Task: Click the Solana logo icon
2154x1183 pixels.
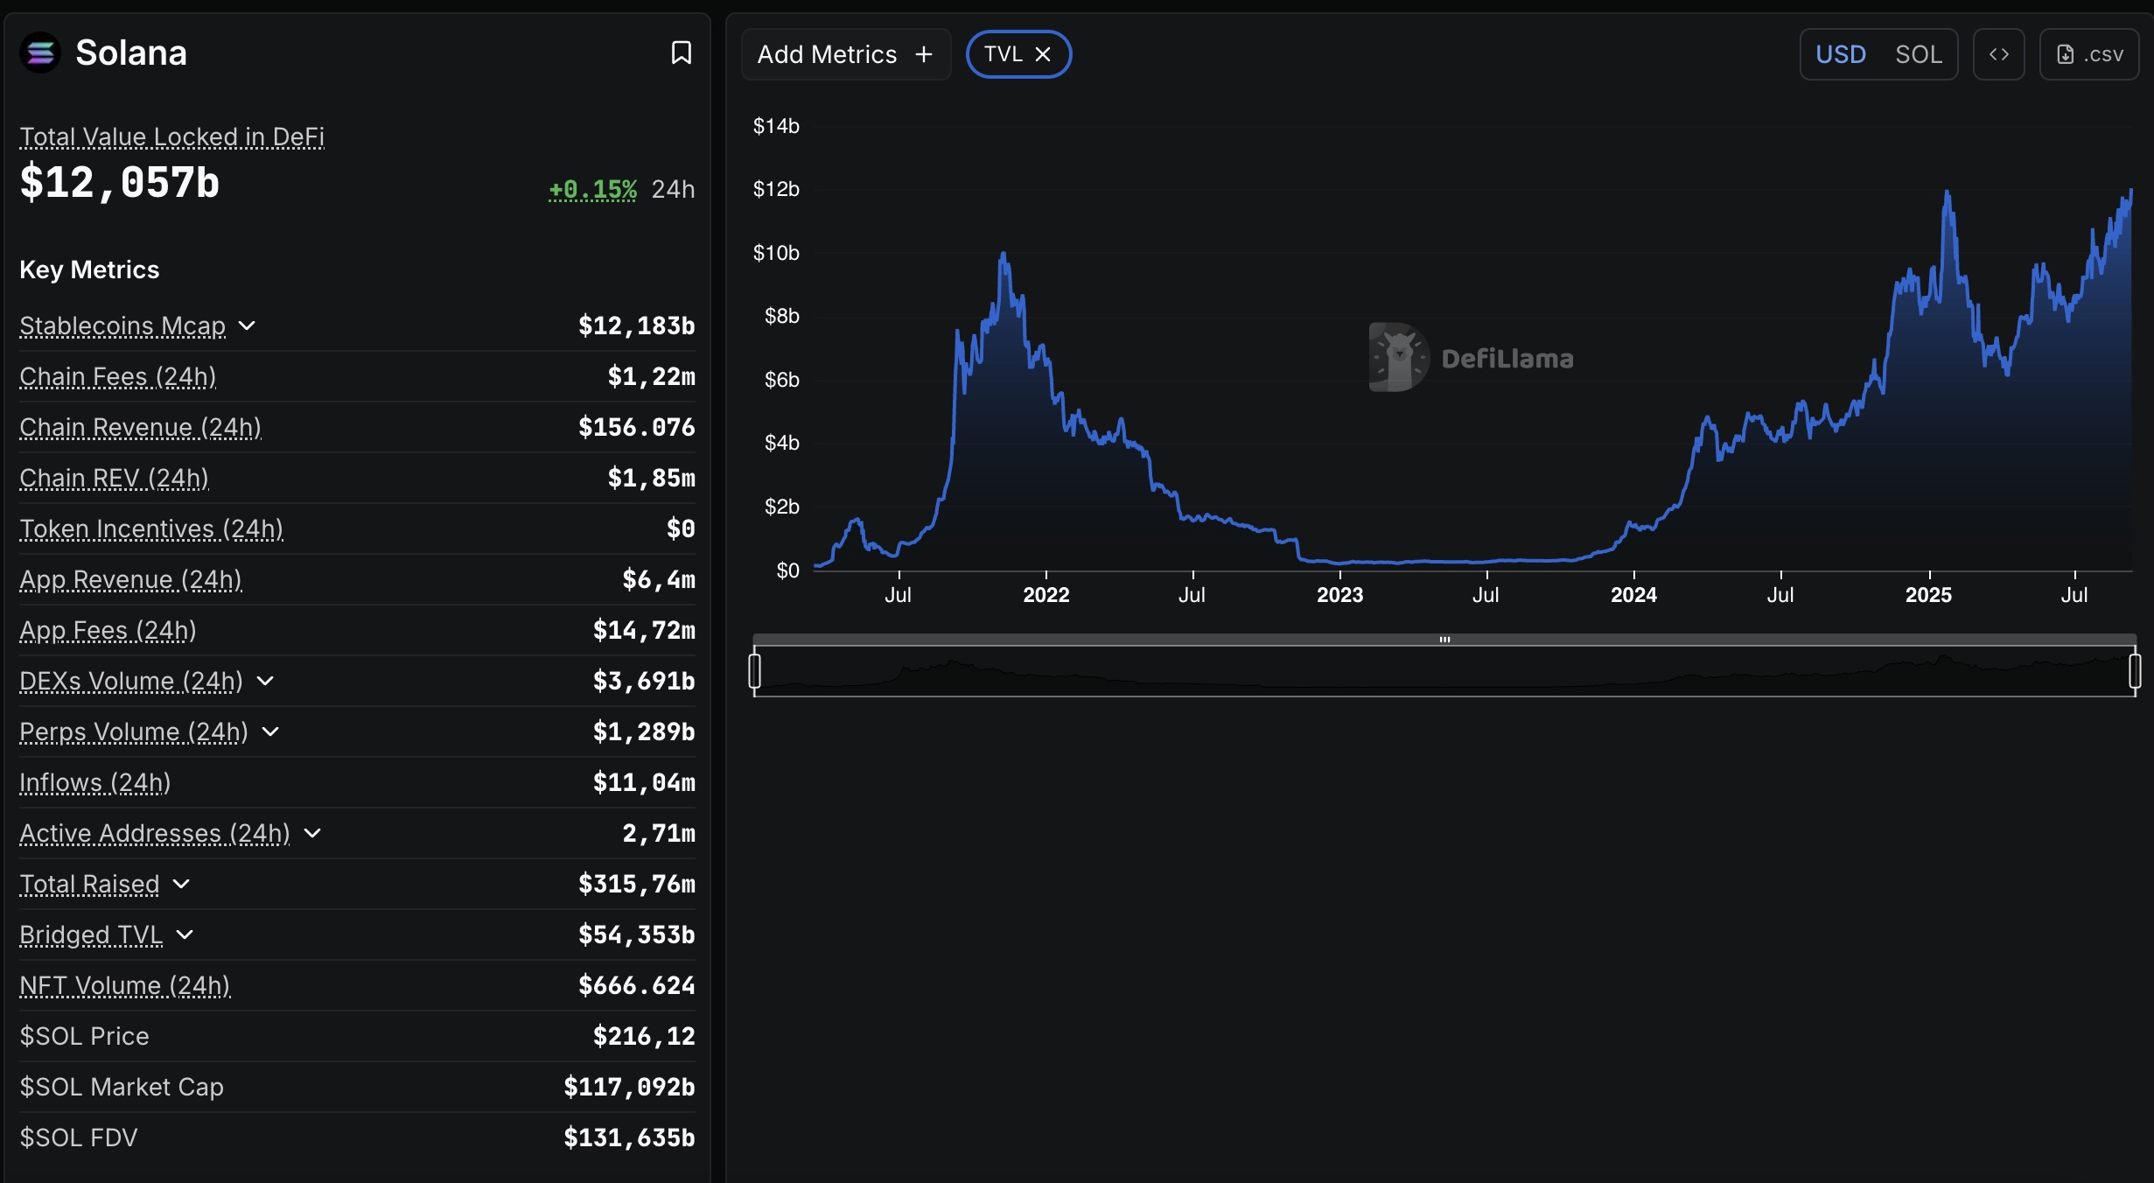Action: pos(40,53)
